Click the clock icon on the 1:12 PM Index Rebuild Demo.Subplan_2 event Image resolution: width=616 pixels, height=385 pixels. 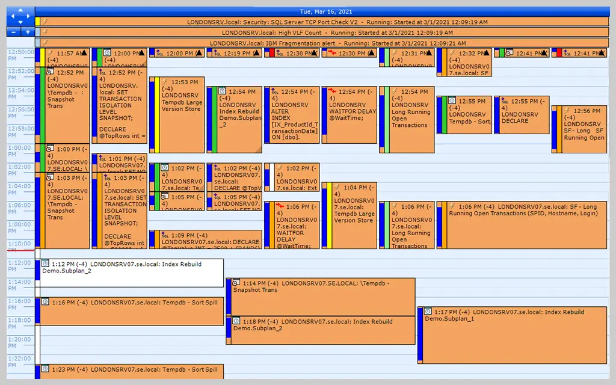pyautogui.click(x=46, y=263)
